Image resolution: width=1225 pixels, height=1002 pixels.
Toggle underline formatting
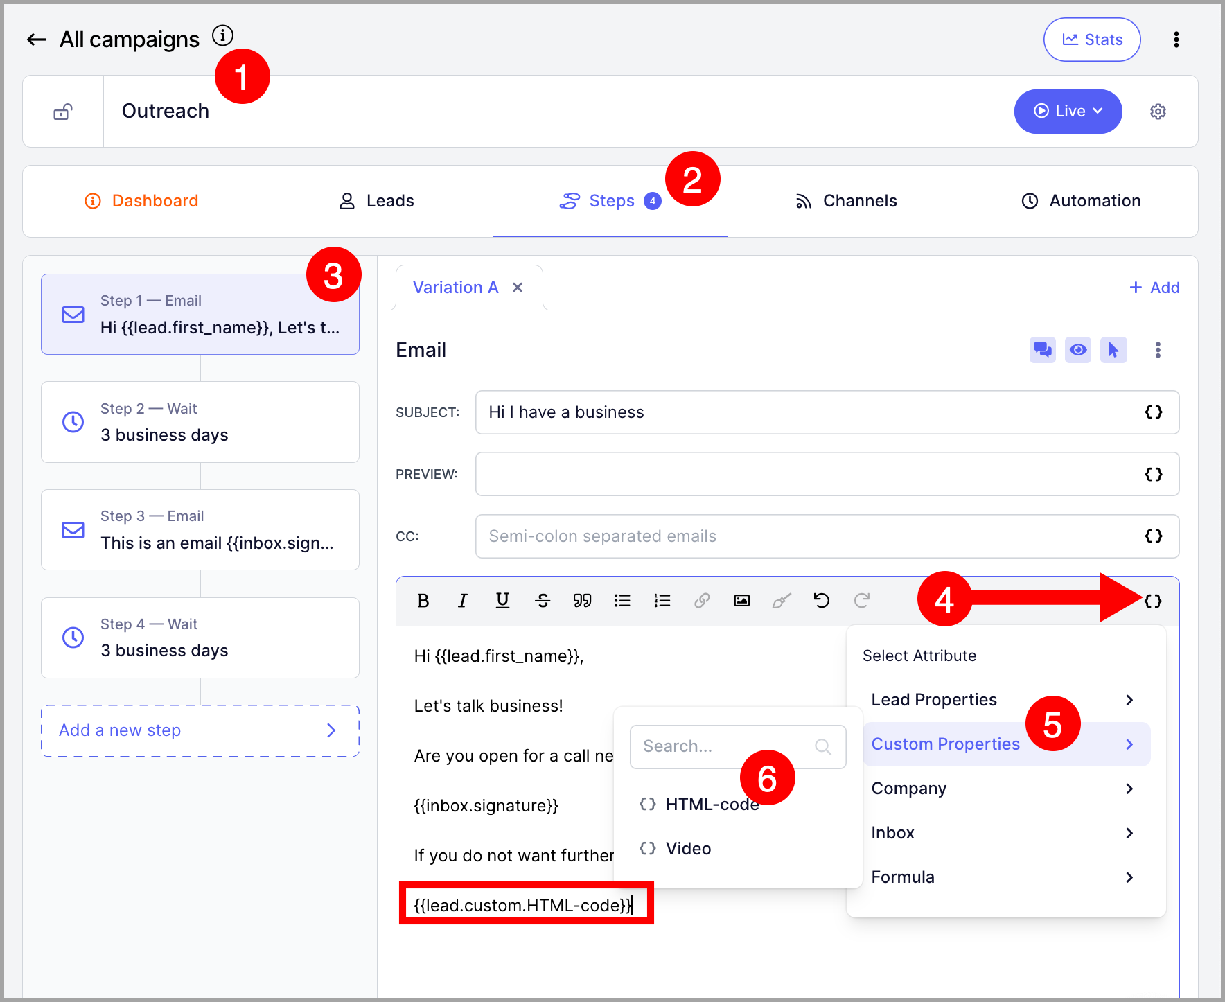click(502, 601)
